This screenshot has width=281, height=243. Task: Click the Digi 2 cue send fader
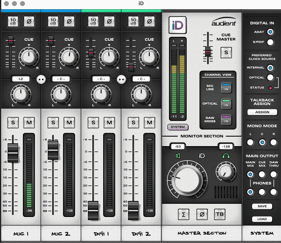tap(131, 67)
